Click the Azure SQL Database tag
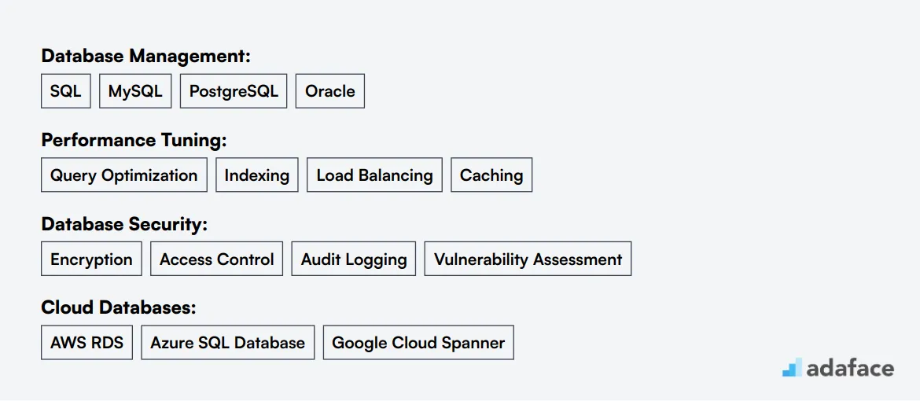This screenshot has width=920, height=401. 228,343
